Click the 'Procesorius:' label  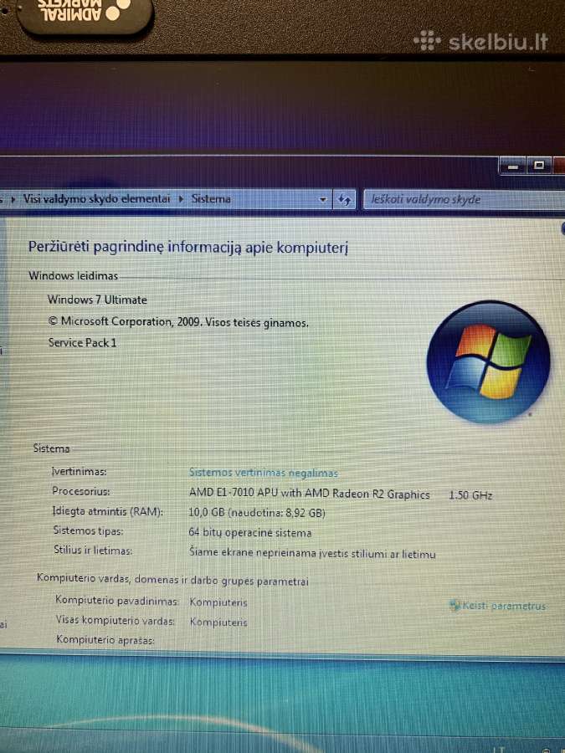point(80,491)
